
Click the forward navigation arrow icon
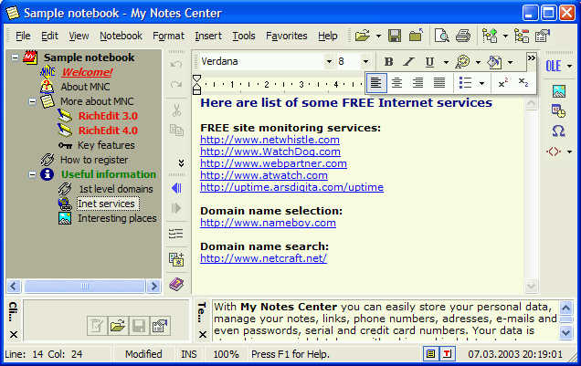[x=176, y=208]
